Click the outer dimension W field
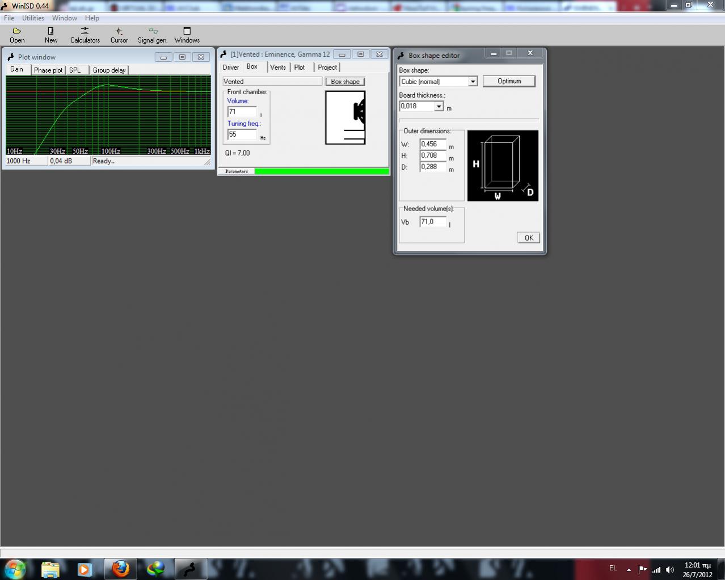 (x=433, y=144)
